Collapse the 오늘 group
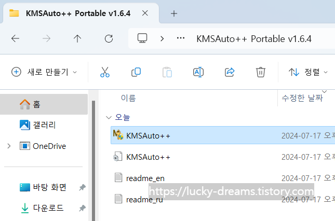Viewport: 335px width, 221px height. 109,118
